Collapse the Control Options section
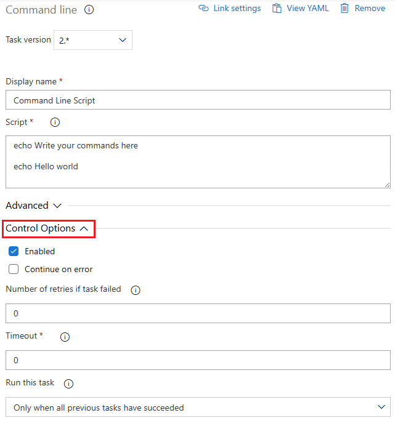The width and height of the screenshot is (395, 426). coord(47,228)
